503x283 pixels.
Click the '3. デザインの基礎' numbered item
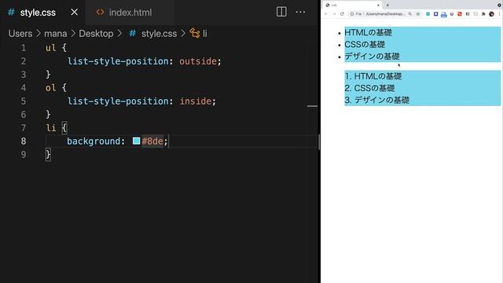pyautogui.click(x=377, y=100)
